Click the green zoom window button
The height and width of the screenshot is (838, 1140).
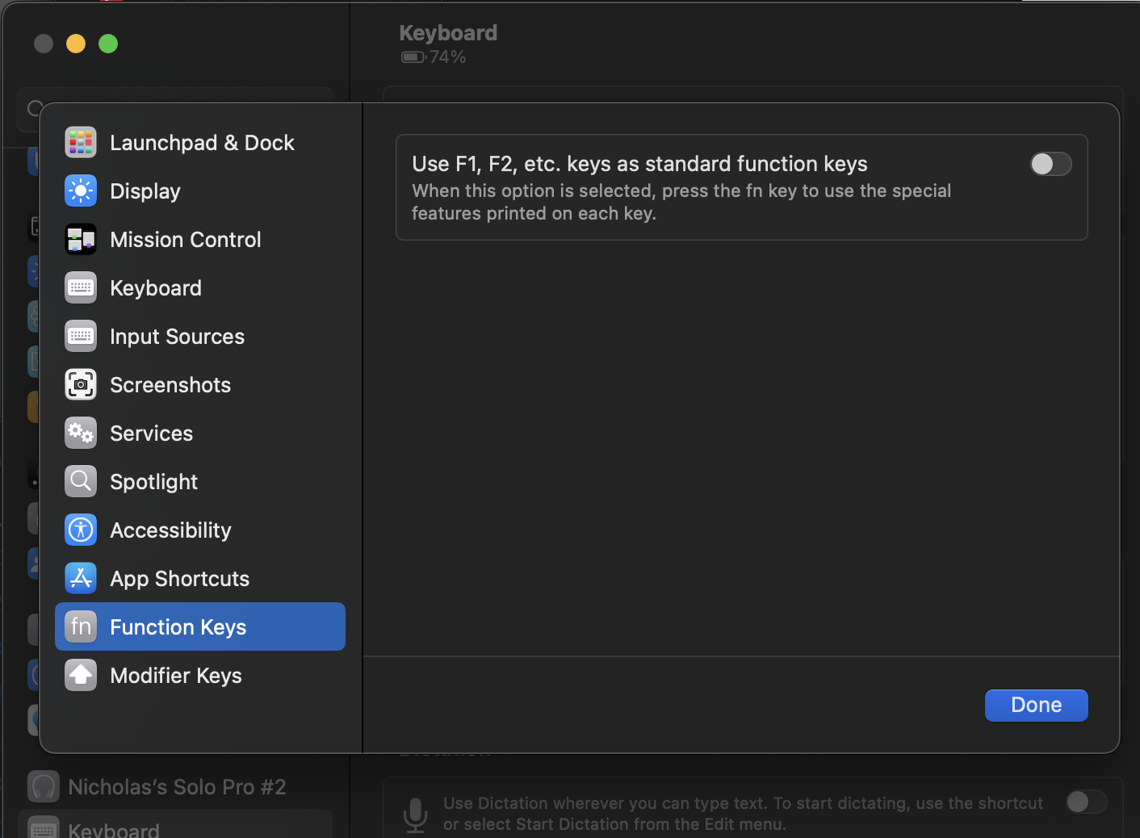[108, 44]
